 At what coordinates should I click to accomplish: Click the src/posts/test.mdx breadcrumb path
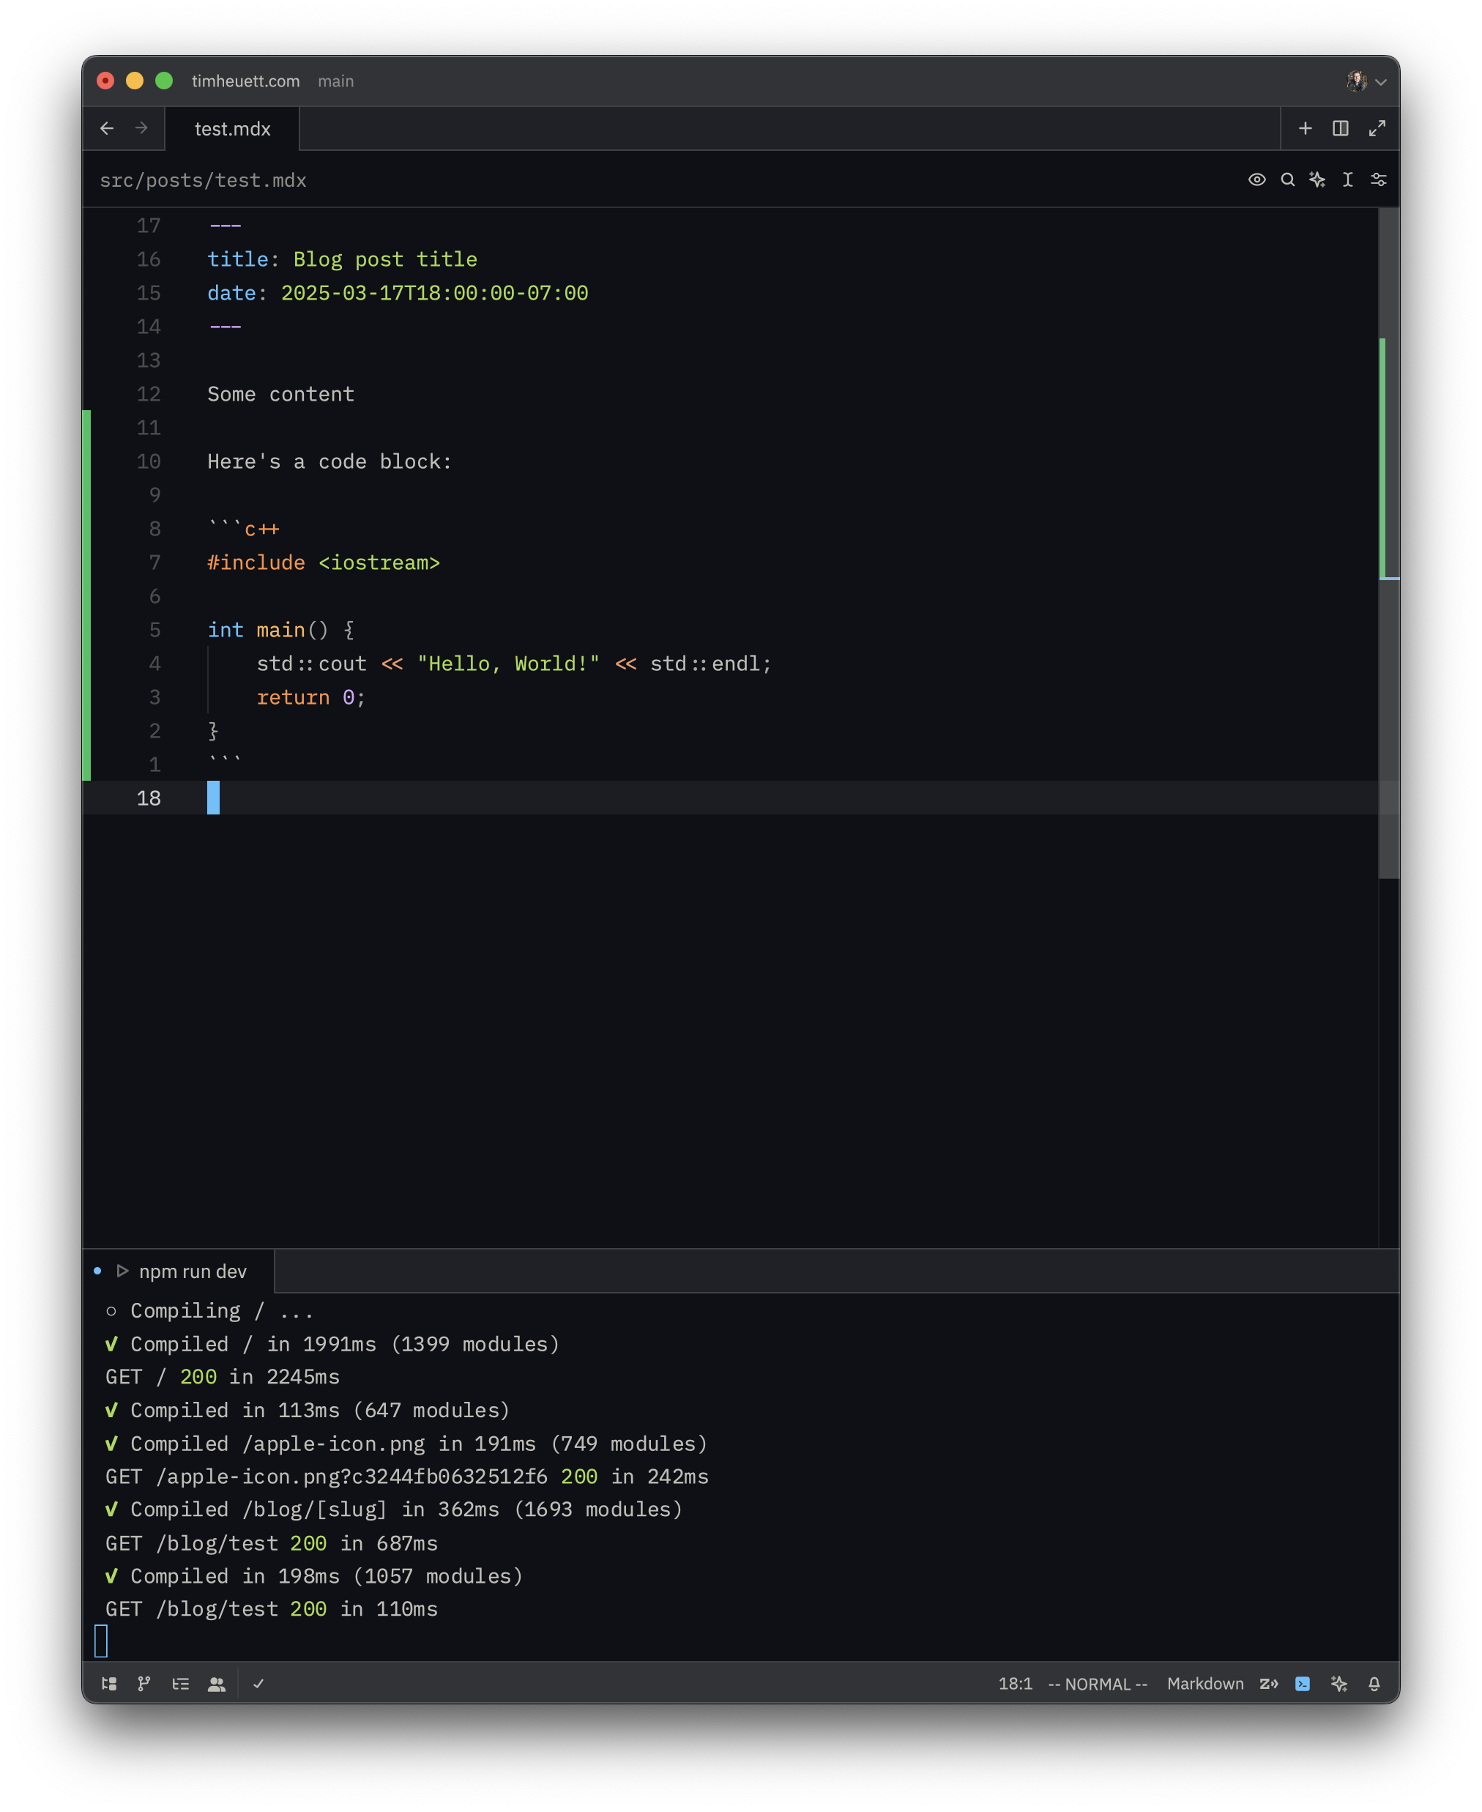pyautogui.click(x=203, y=180)
